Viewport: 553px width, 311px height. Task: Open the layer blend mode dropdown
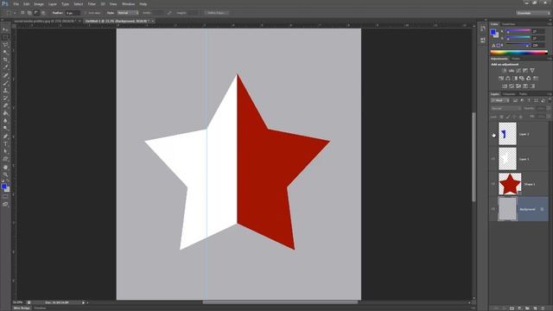pyautogui.click(x=505, y=109)
